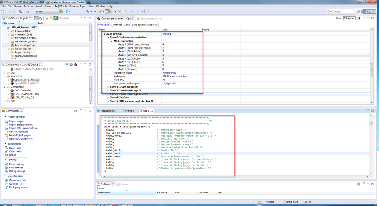Click the Quick Access input field
Viewport: 379px width, 206px height.
click(340, 11)
